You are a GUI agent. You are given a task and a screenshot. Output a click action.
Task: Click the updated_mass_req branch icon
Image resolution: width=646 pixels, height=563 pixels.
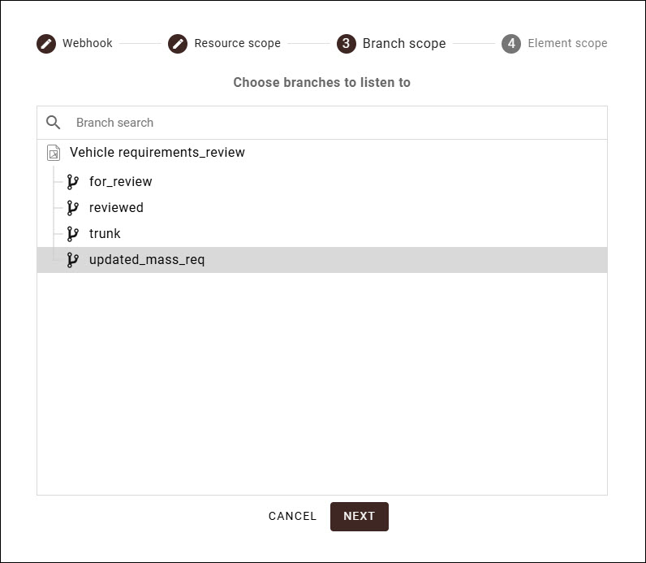tap(73, 260)
